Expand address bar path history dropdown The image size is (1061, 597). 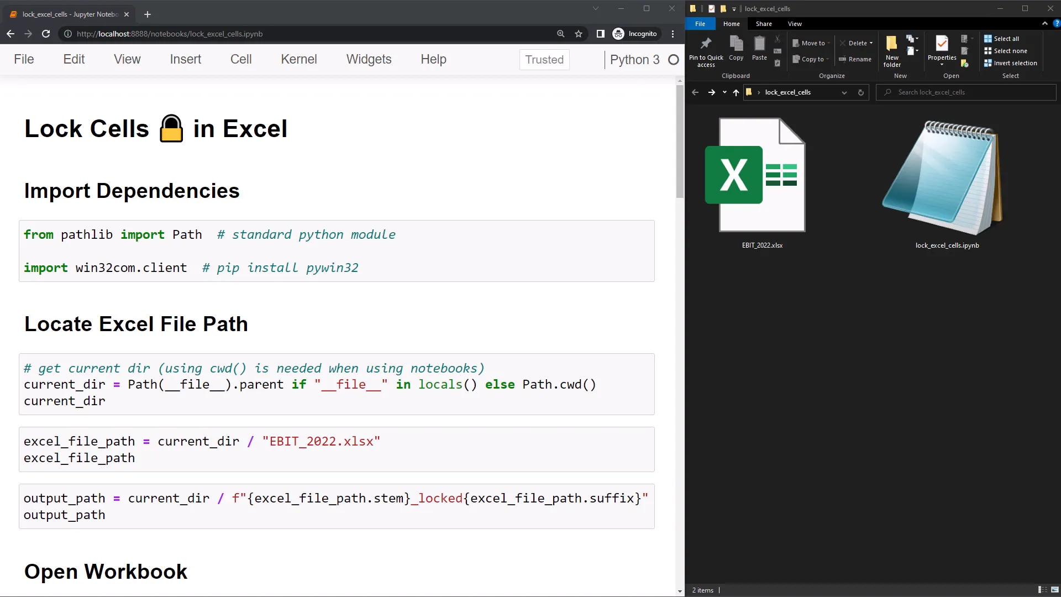pos(844,92)
